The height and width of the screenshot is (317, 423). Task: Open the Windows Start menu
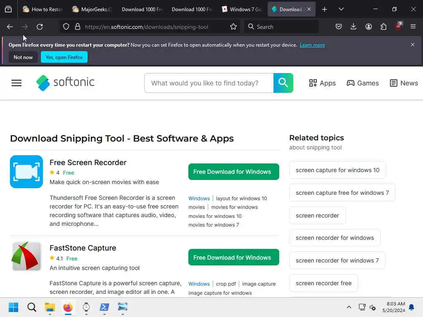(13, 307)
